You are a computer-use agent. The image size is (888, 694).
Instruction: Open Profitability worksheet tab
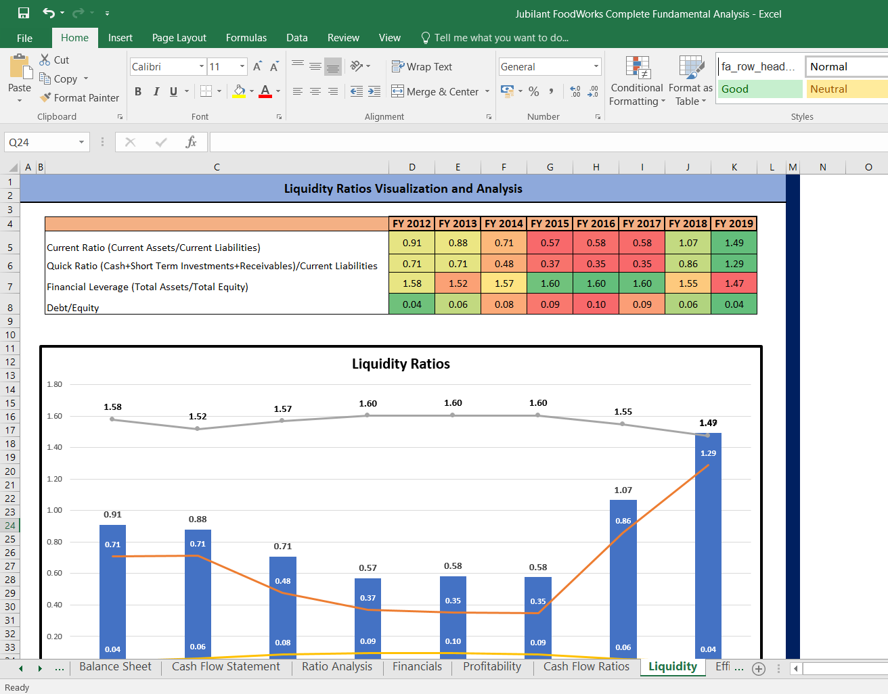[x=492, y=667]
